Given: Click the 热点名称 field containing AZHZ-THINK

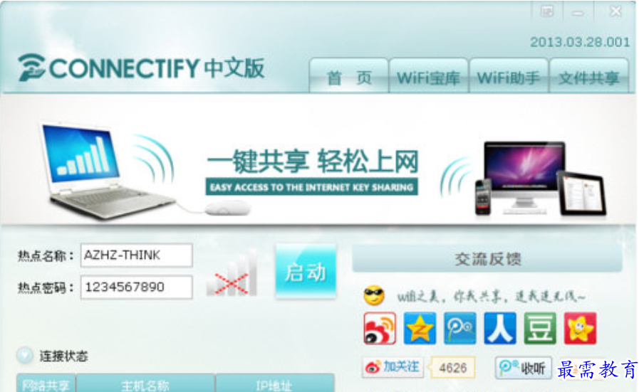Looking at the screenshot, I should pos(137,255).
